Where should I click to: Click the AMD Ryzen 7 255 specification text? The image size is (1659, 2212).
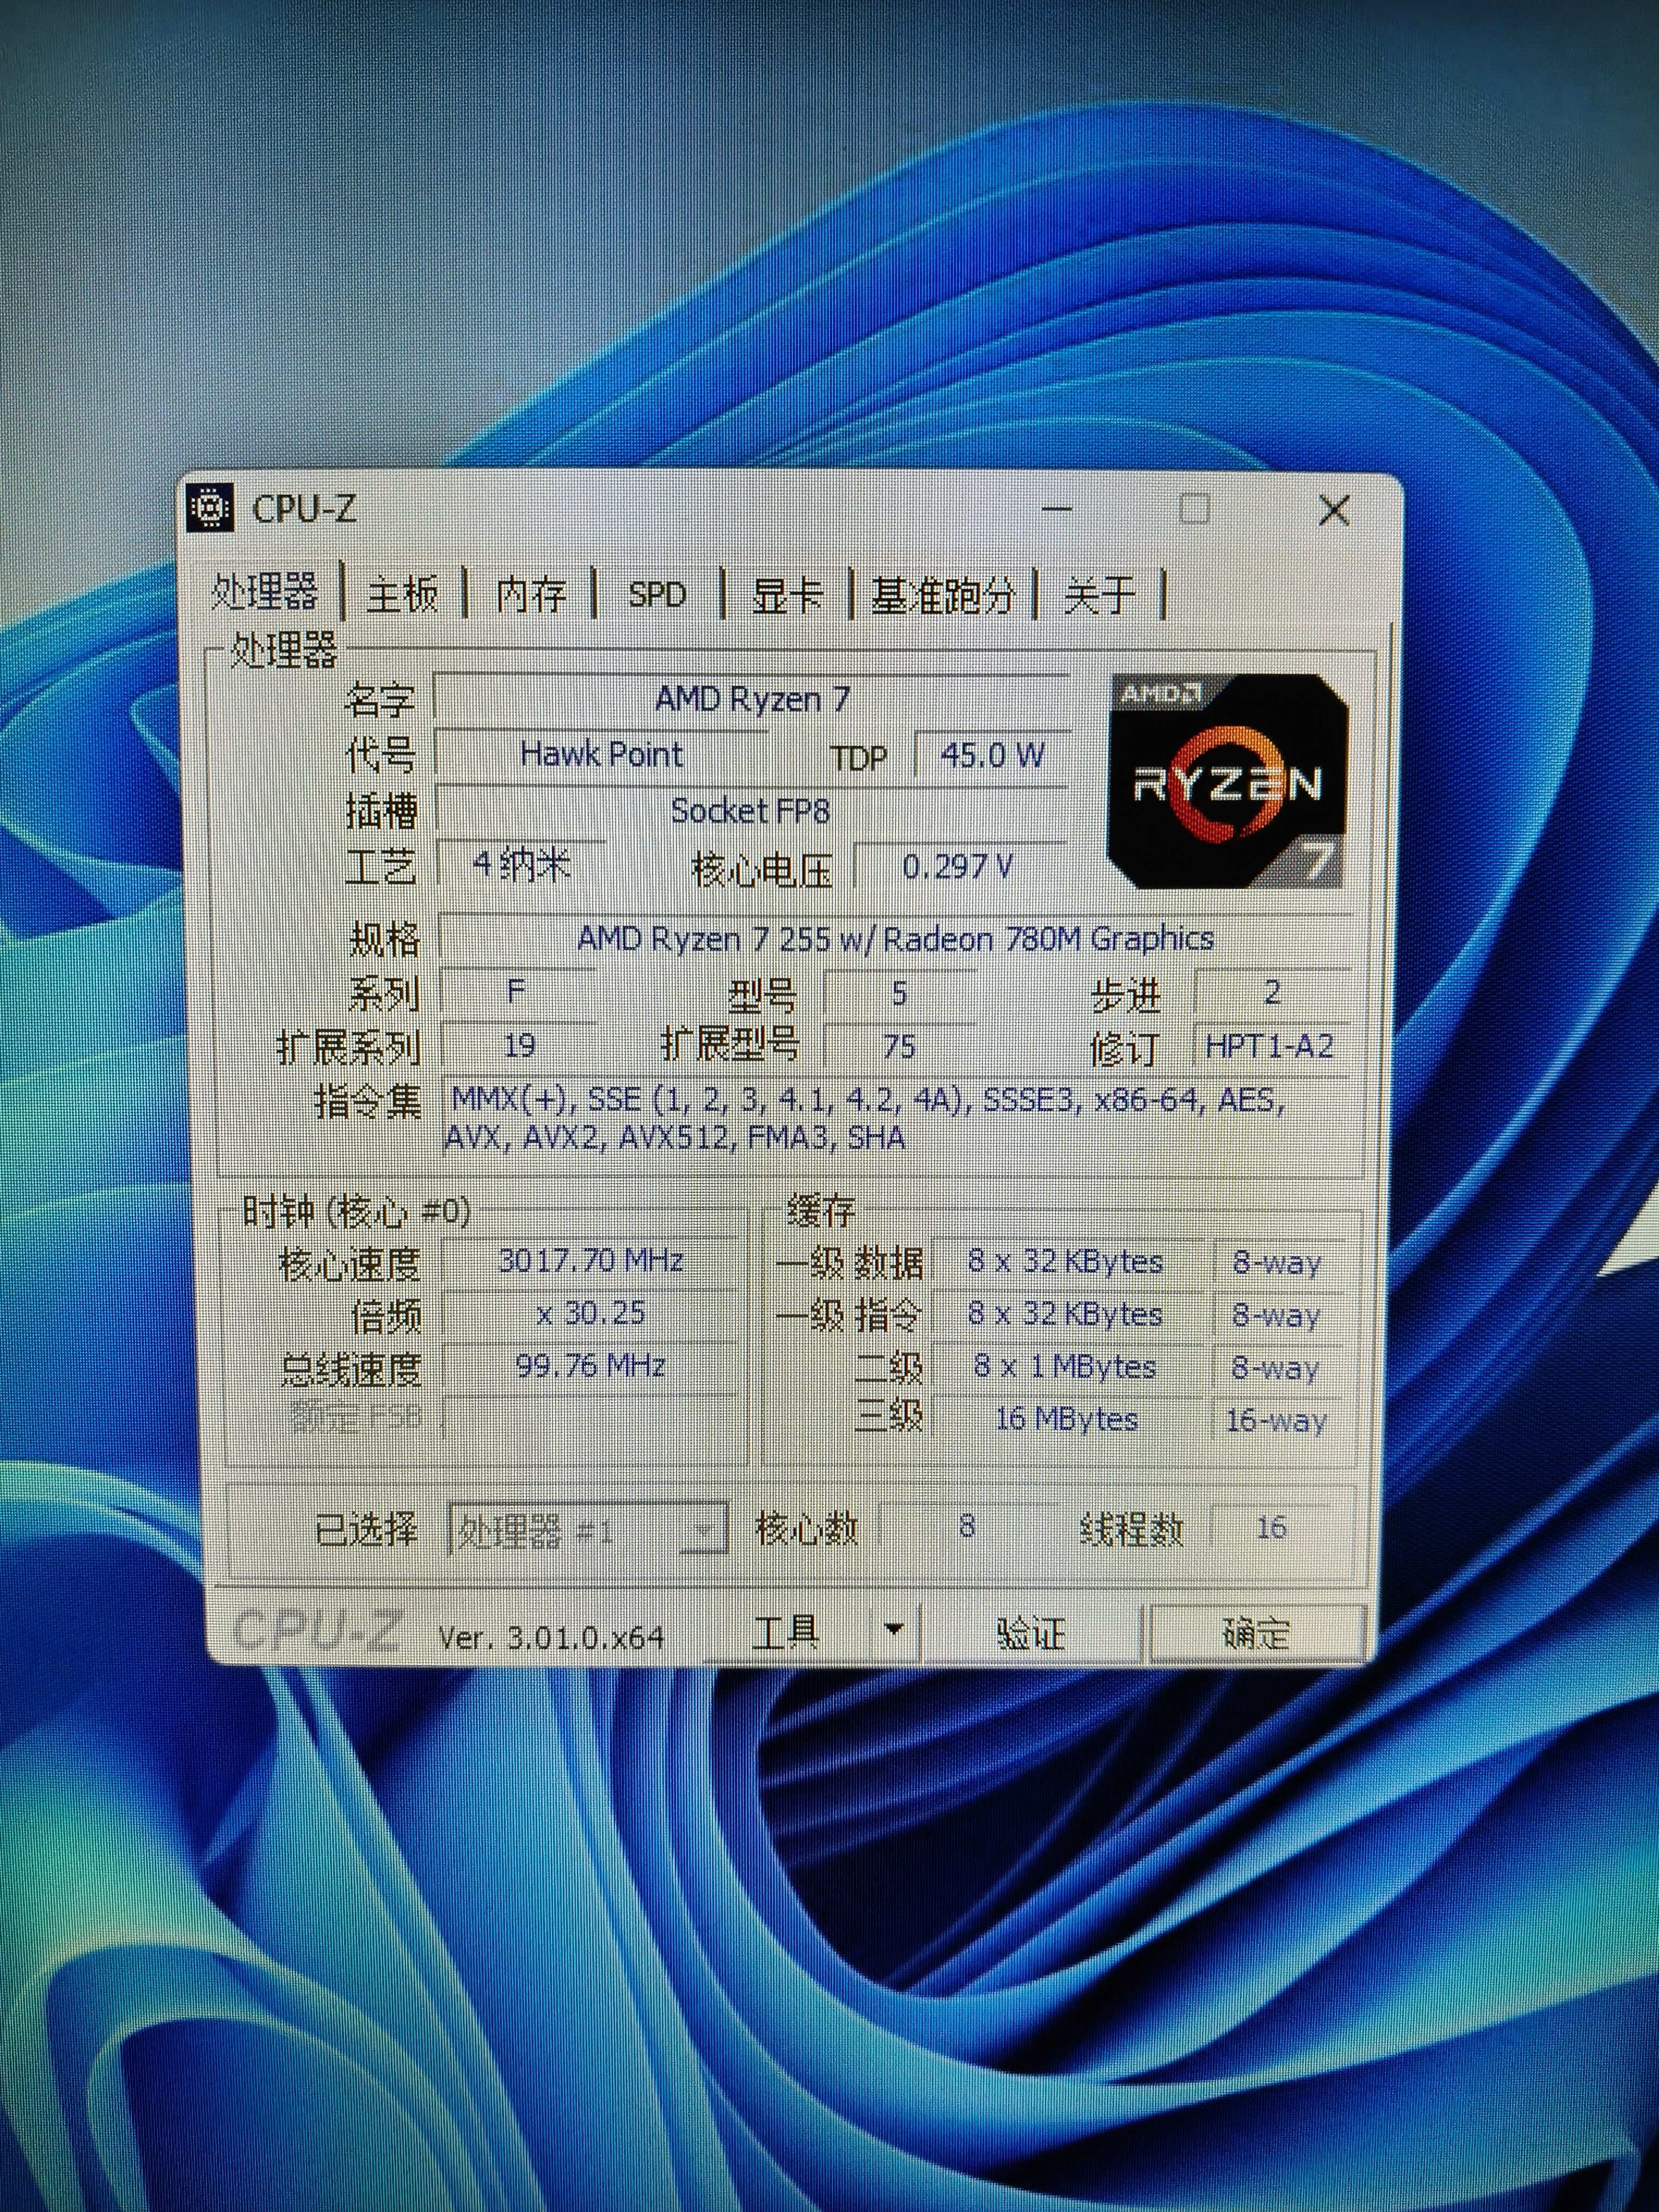[x=895, y=939]
